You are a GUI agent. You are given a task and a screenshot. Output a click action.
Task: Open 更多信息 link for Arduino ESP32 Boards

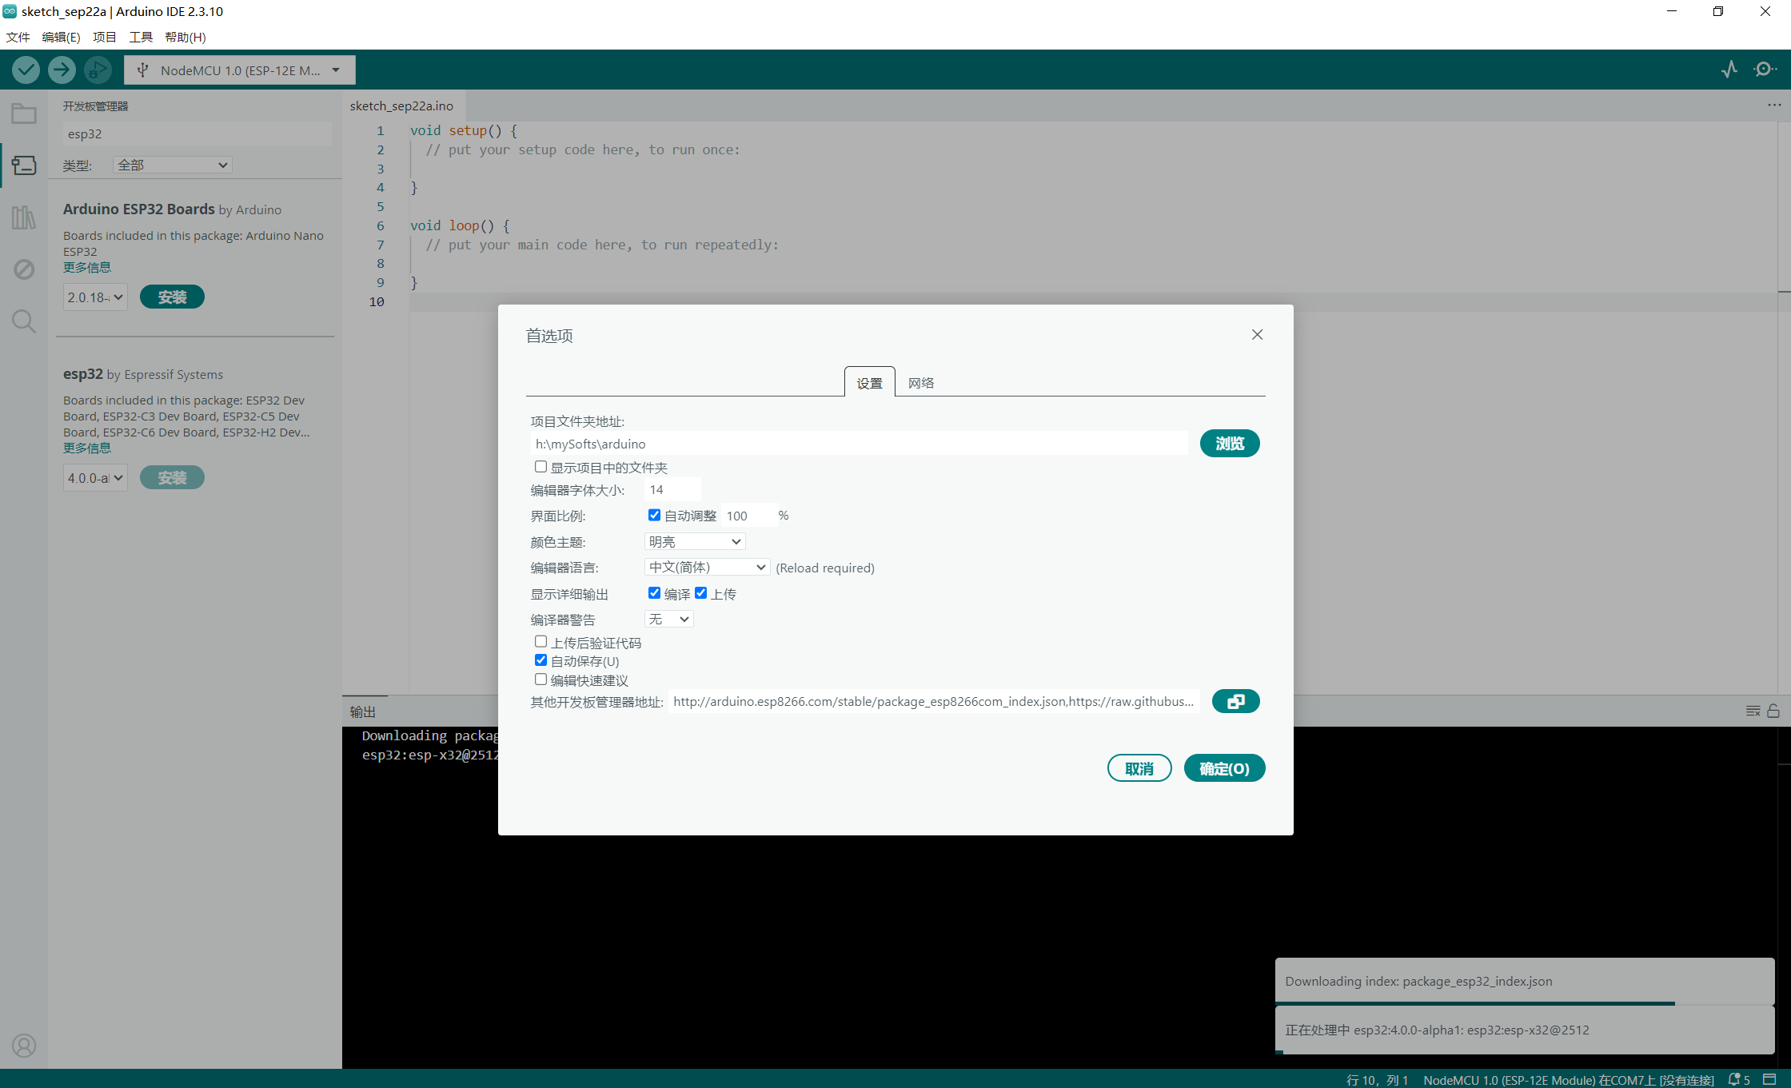[x=87, y=267]
